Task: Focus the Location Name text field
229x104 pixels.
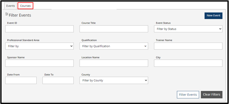Action: click(x=114, y=63)
